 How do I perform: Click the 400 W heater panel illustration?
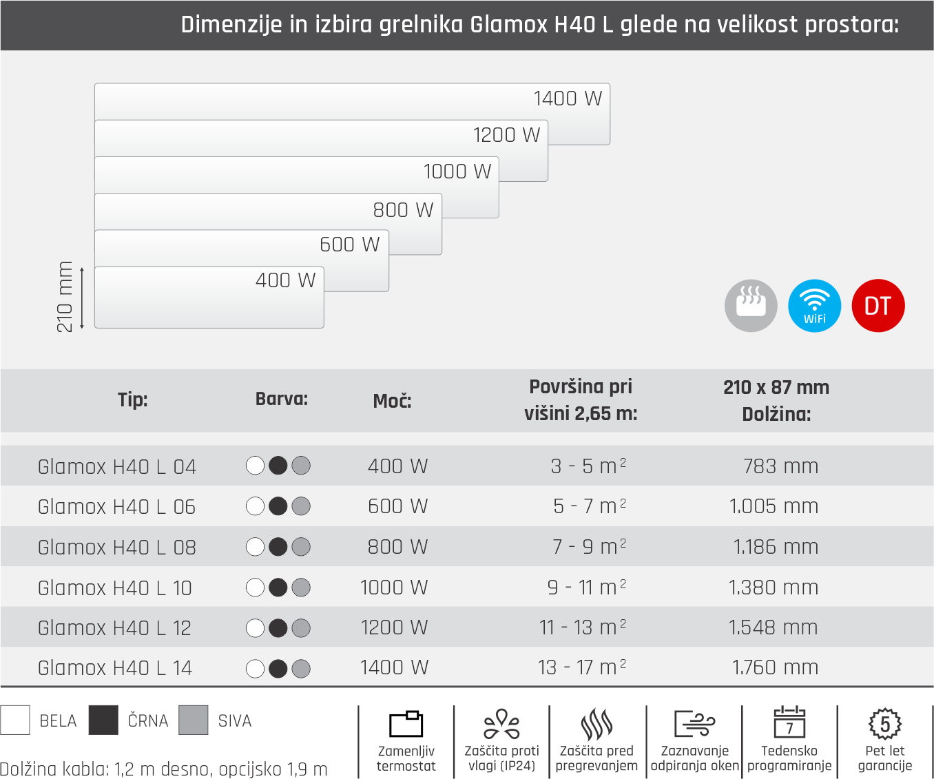[x=209, y=298]
